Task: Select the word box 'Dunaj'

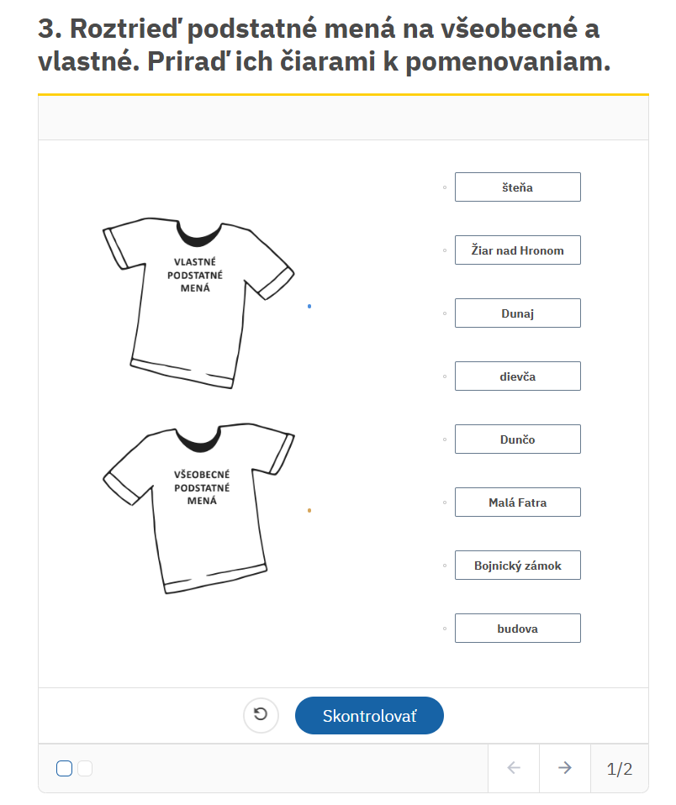Action: (x=518, y=313)
